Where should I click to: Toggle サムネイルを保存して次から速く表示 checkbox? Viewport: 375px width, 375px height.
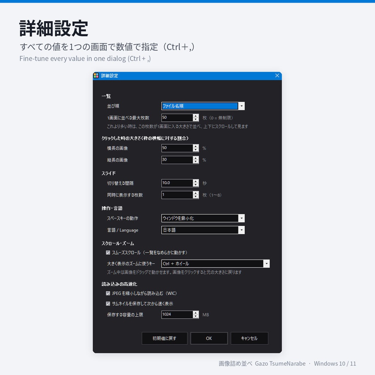point(108,304)
